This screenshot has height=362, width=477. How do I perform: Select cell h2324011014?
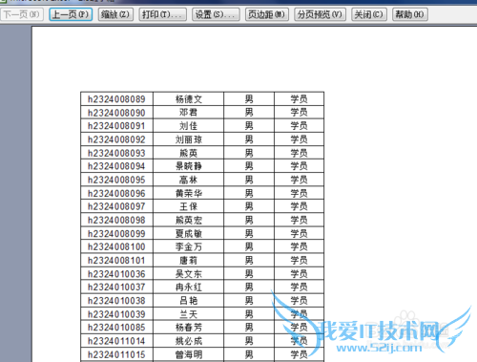[x=116, y=341]
